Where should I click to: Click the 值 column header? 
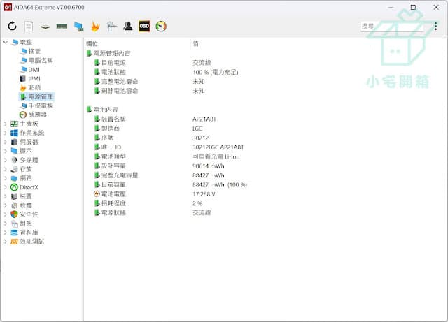(196, 43)
